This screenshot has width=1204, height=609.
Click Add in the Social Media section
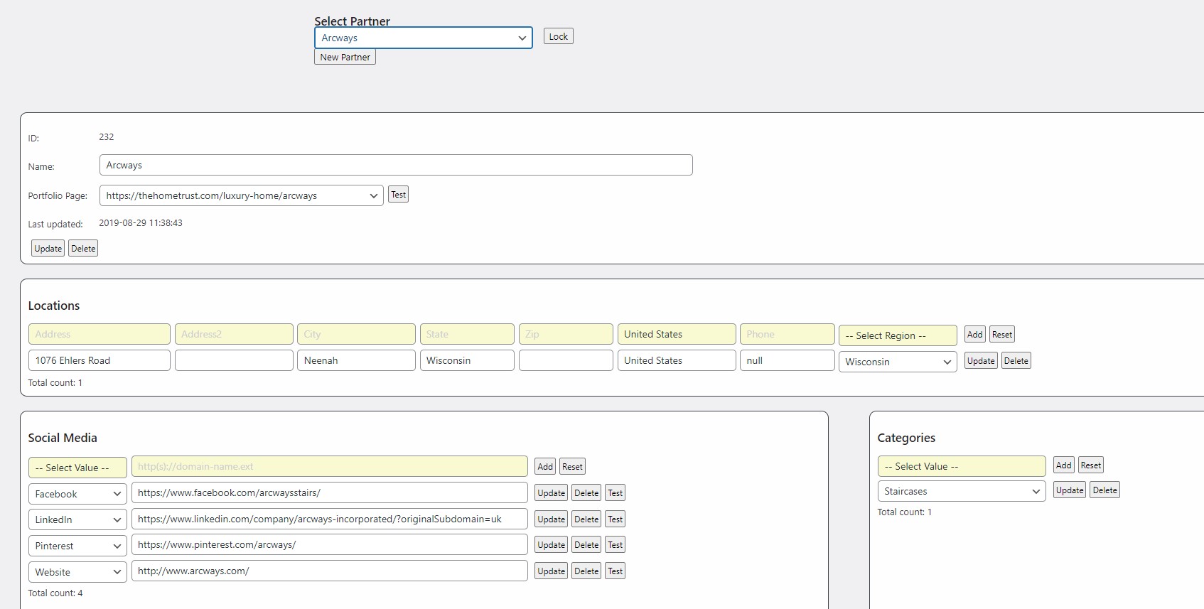pos(545,466)
